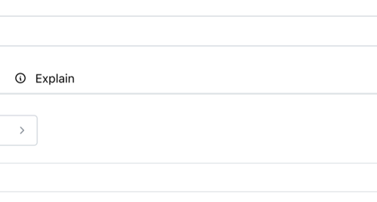Activate the Explain row's information icon
377x202 pixels.
(20, 78)
